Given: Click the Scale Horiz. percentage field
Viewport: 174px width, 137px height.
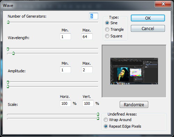Looking at the screenshot, I should coord(65,103).
